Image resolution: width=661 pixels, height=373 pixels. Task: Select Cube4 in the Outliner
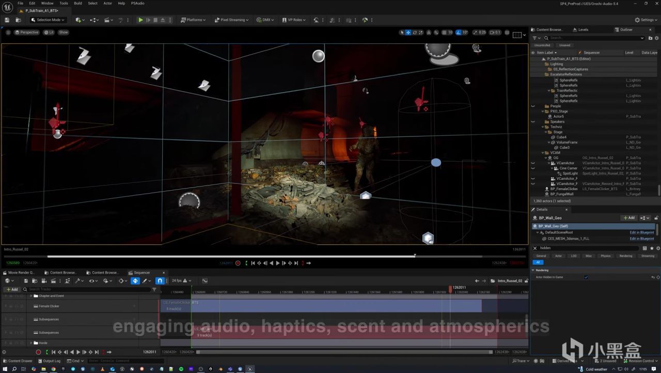pos(561,137)
